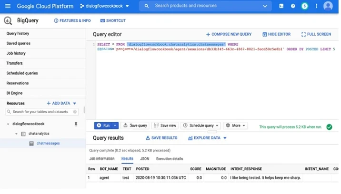
Task: Collapse the dialogflowcookbook project tree node
Action: click(8, 124)
